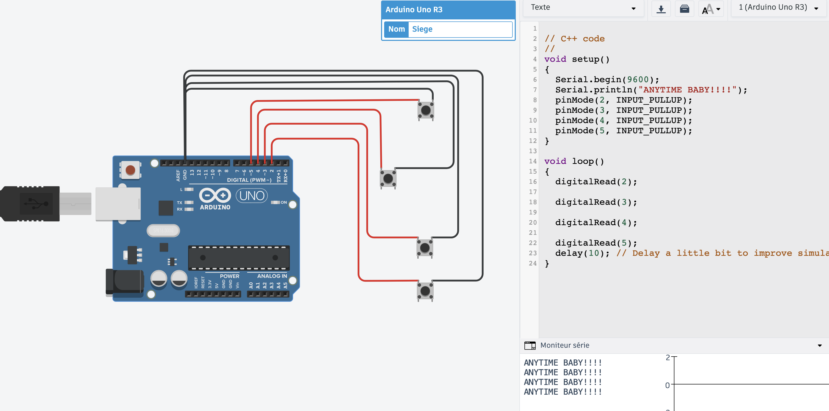The width and height of the screenshot is (829, 411).
Task: Select the third pushbutton component
Action: coord(424,248)
